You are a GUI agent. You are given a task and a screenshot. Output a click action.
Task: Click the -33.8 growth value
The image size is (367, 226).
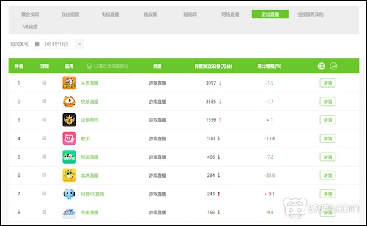(x=269, y=176)
